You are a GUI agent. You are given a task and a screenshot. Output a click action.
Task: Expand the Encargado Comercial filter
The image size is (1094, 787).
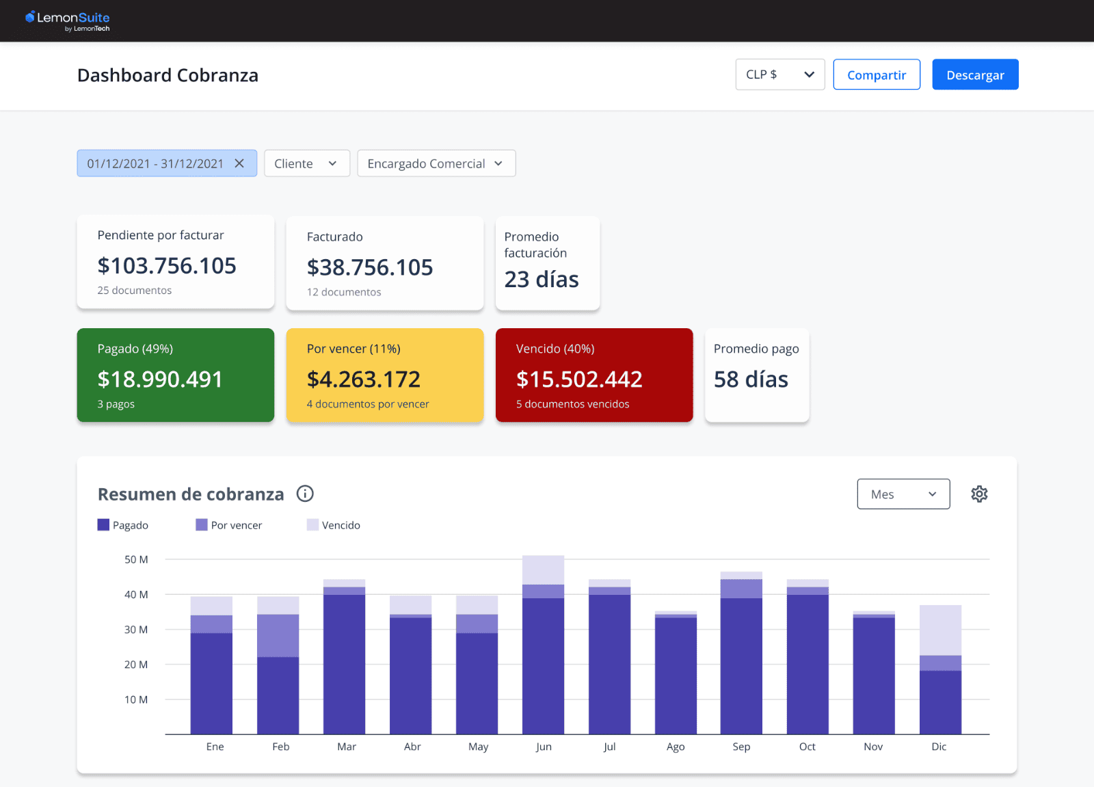436,163
